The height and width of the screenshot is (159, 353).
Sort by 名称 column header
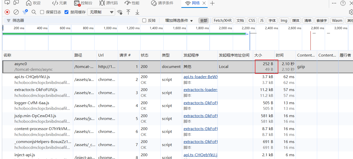click(x=38, y=55)
